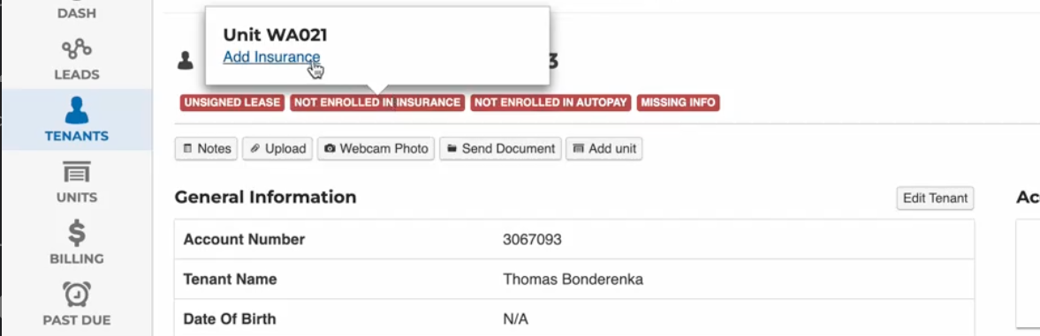
Task: Open the Leads section icon
Action: [76, 49]
